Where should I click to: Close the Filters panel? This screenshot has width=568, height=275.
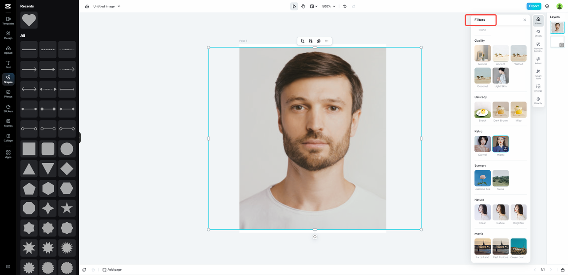point(525,20)
